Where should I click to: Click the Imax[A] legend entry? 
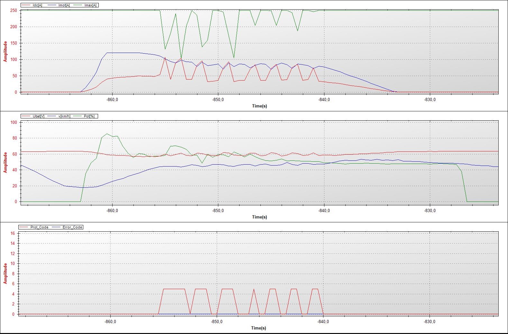pyautogui.click(x=90, y=5)
